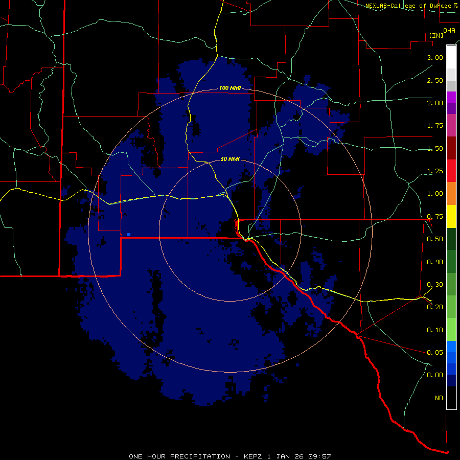Click the 0.50 legend value
The image size is (460, 460).
click(x=435, y=239)
